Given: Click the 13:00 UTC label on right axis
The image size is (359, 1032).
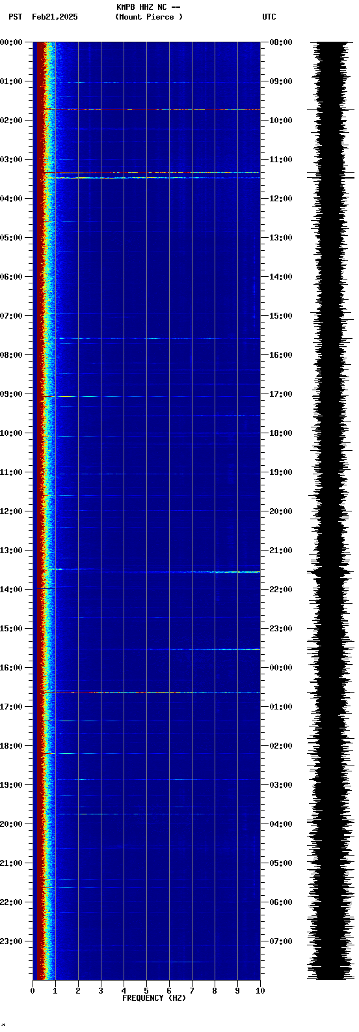Looking at the screenshot, I should tap(281, 238).
